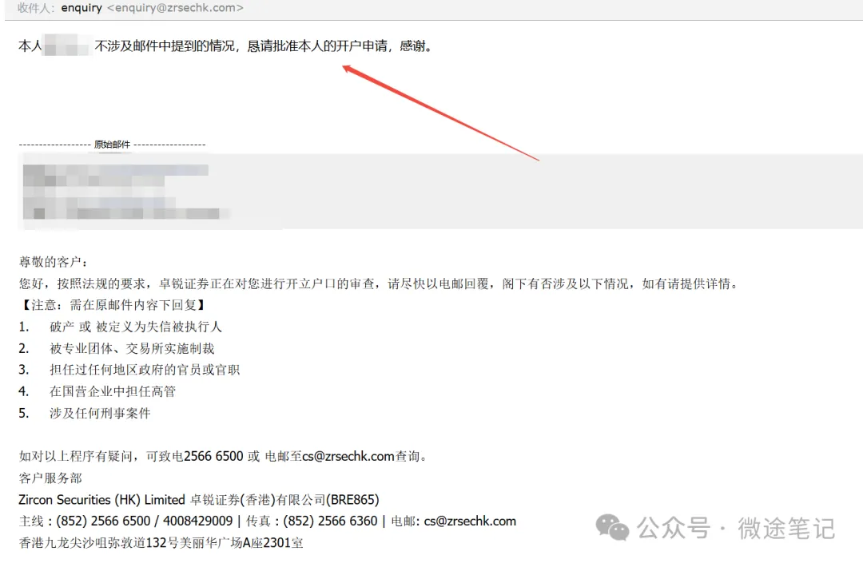The width and height of the screenshot is (863, 563).
Task: Click the WeChat logo icon in watermark
Action: pos(612,528)
